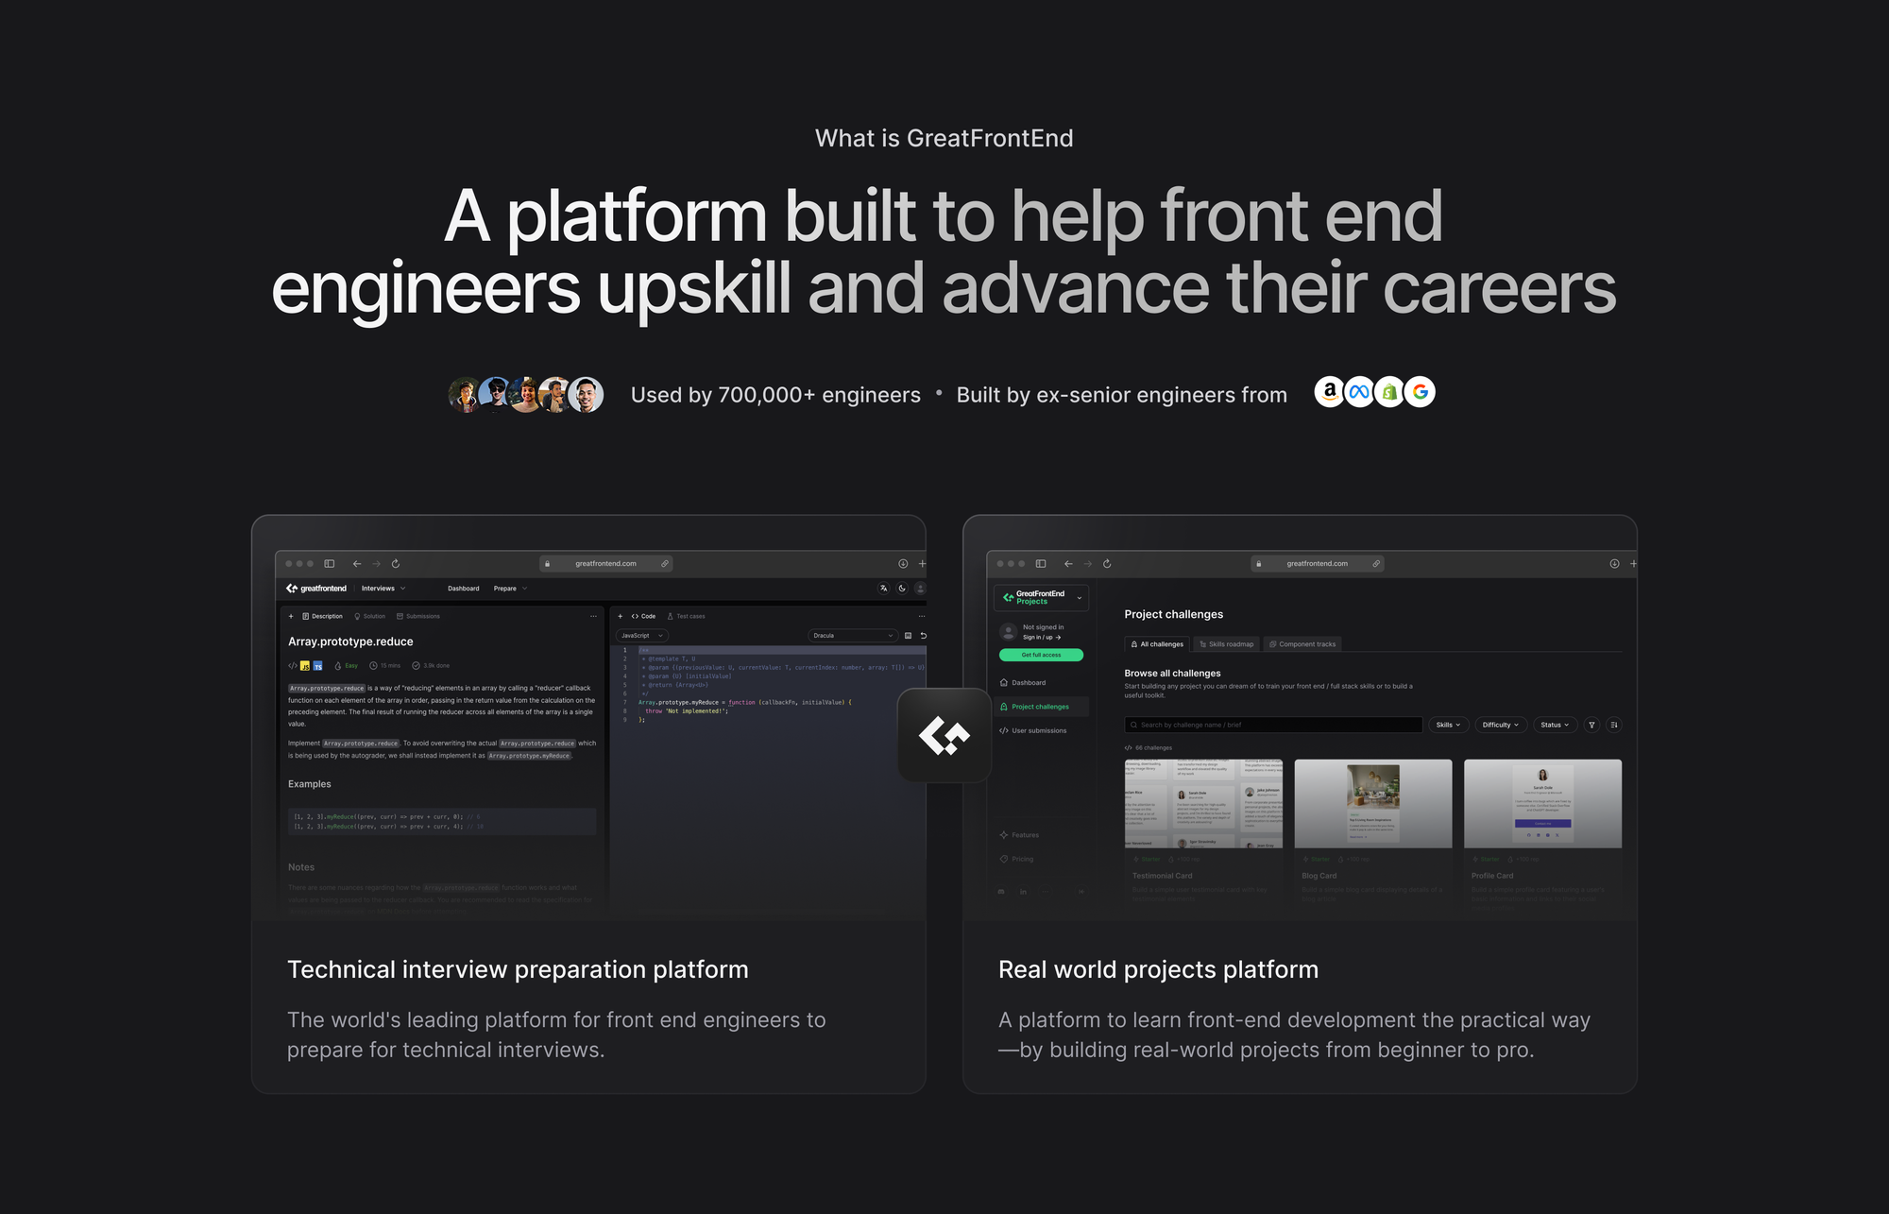Click the green Get full access button

click(1041, 655)
